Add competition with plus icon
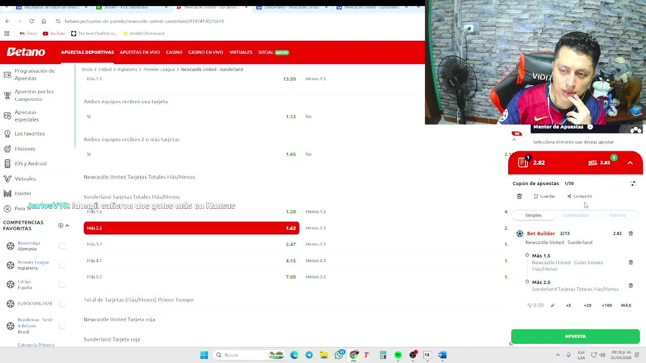The width and height of the screenshot is (646, 363). point(61,225)
